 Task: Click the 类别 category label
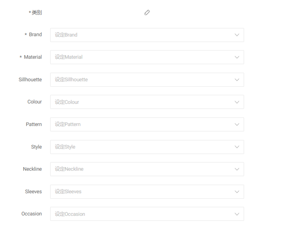[x=37, y=12]
